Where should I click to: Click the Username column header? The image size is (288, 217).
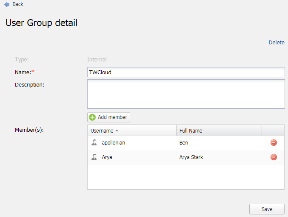coord(102,131)
